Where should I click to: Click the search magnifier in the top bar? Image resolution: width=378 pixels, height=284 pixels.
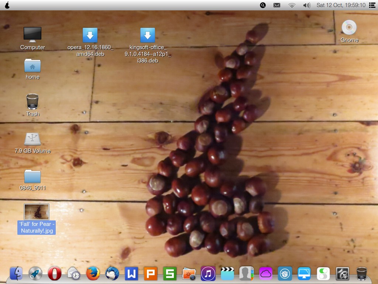tap(263, 5)
